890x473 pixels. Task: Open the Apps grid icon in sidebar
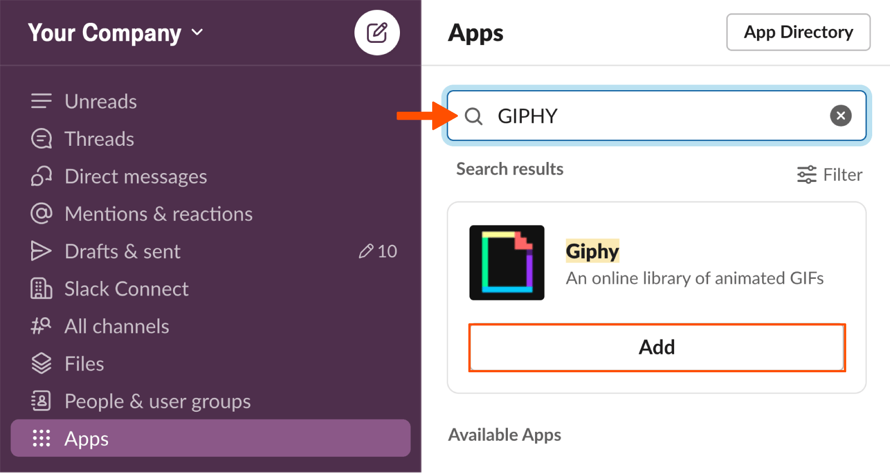tap(41, 438)
